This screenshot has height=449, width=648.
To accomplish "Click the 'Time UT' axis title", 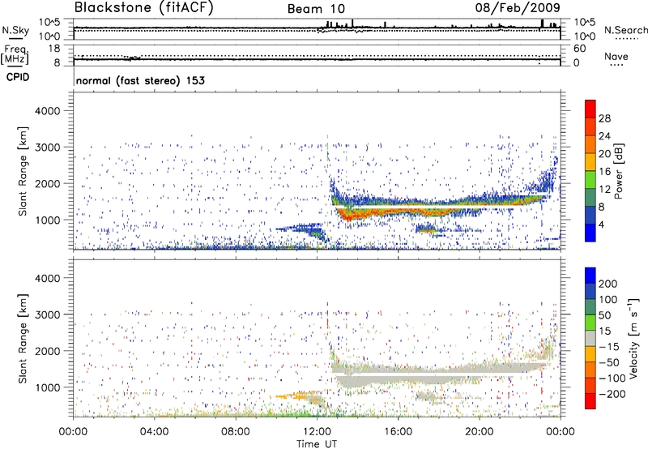I will pyautogui.click(x=317, y=443).
